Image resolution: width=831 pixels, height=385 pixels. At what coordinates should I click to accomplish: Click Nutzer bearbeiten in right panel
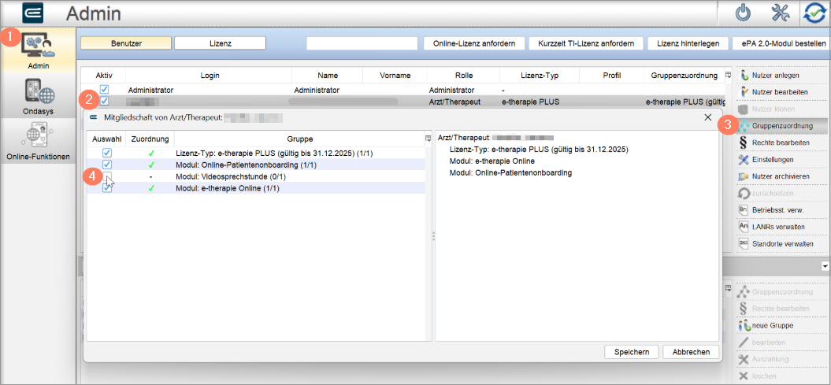click(x=779, y=92)
